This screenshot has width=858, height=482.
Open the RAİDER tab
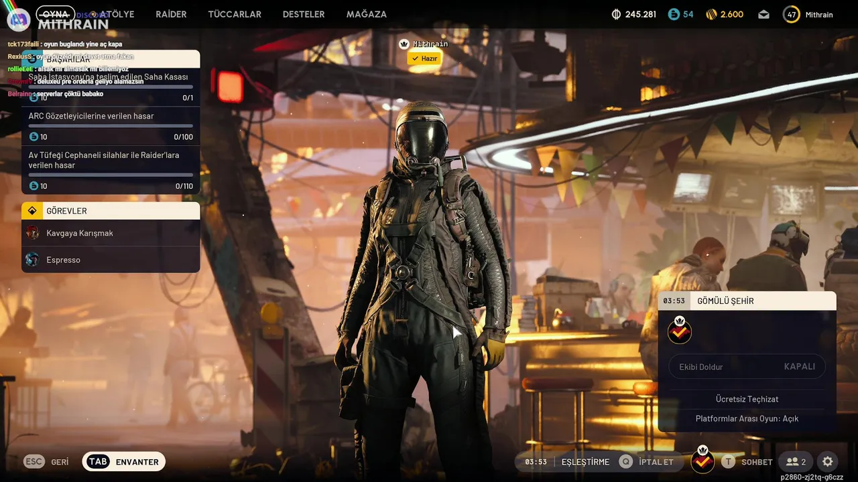tap(171, 14)
